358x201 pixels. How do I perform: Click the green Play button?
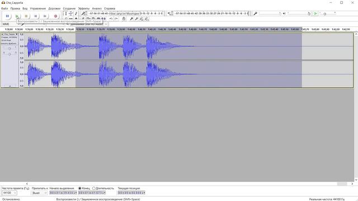(17, 16)
